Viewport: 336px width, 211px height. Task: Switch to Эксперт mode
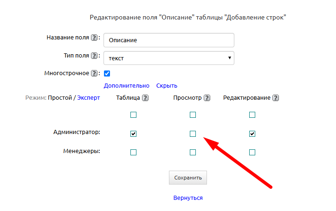[x=88, y=98]
